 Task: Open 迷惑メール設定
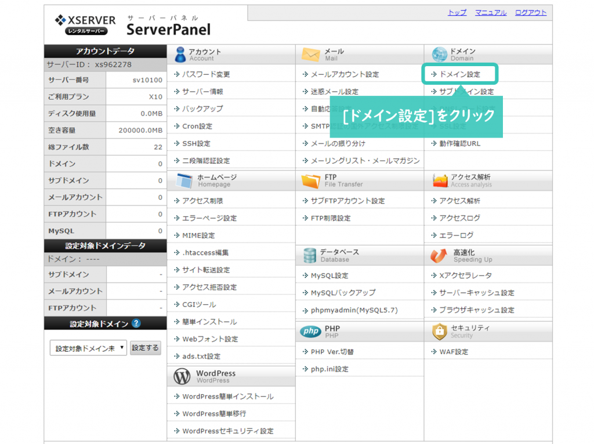coord(335,92)
